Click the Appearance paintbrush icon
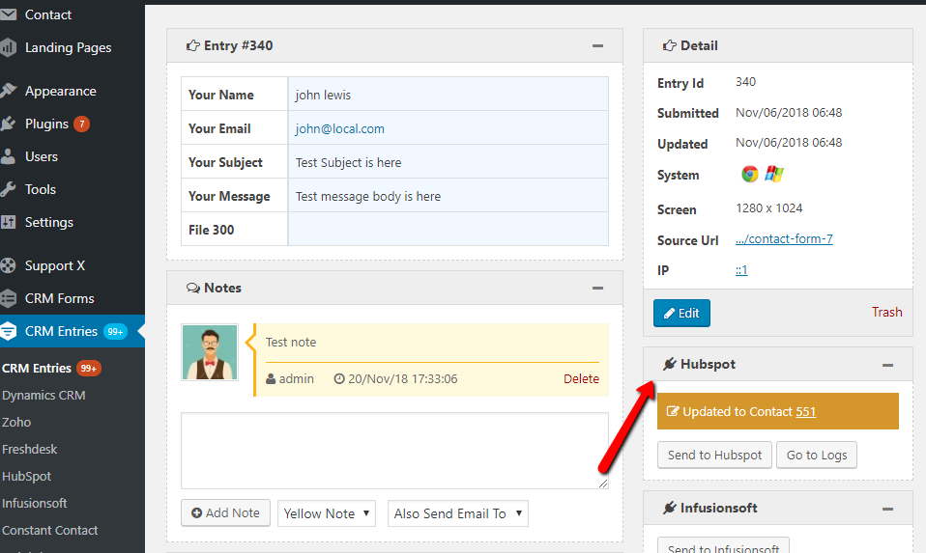 (9, 91)
